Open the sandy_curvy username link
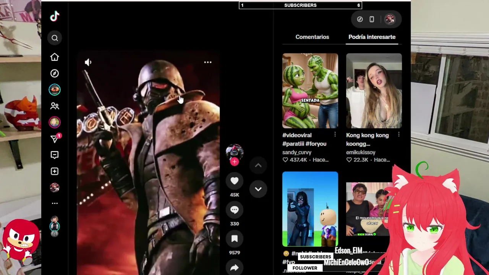Viewport: 489px width, 275px height. 297,152
